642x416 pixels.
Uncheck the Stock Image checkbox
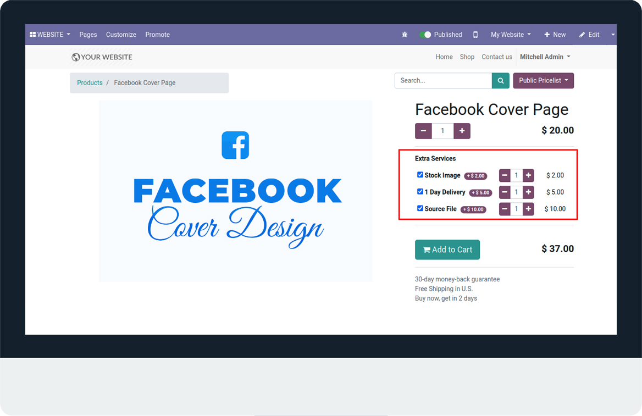pos(420,175)
